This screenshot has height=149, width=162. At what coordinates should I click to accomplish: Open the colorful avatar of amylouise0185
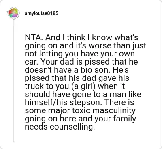[x=13, y=13]
